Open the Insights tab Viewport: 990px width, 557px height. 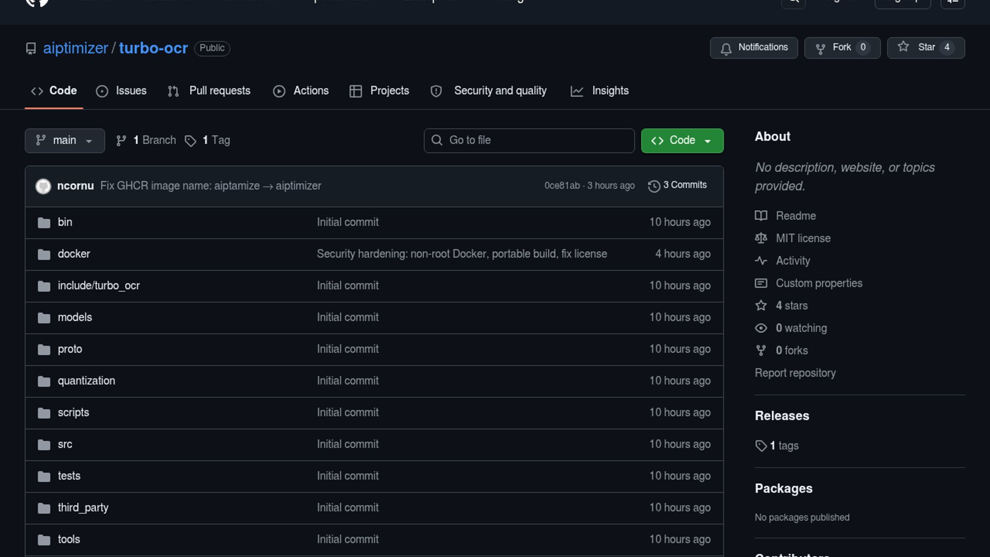[600, 91]
